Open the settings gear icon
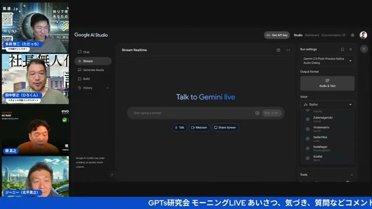Viewport: 372px width, 209px height. pyautogui.click(x=353, y=35)
